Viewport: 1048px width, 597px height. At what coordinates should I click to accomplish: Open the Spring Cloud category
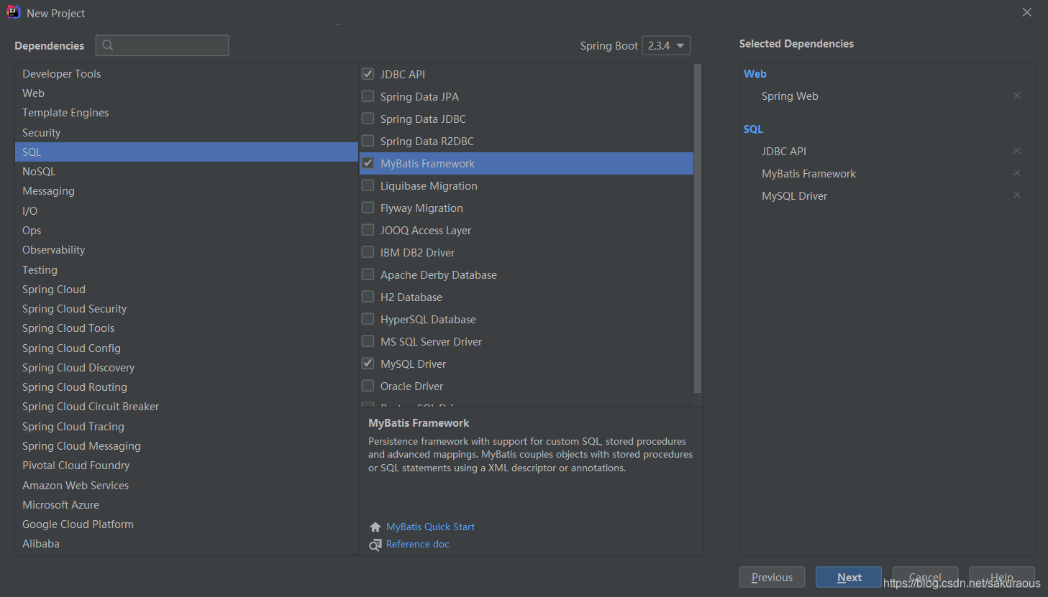click(x=186, y=290)
